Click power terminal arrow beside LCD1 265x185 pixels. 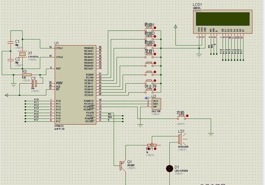tap(175, 26)
